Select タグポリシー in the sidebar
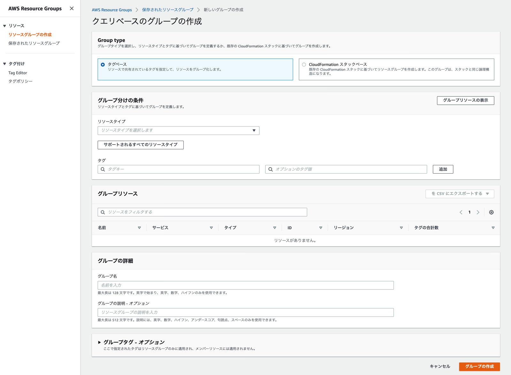This screenshot has width=511, height=375. coord(20,81)
